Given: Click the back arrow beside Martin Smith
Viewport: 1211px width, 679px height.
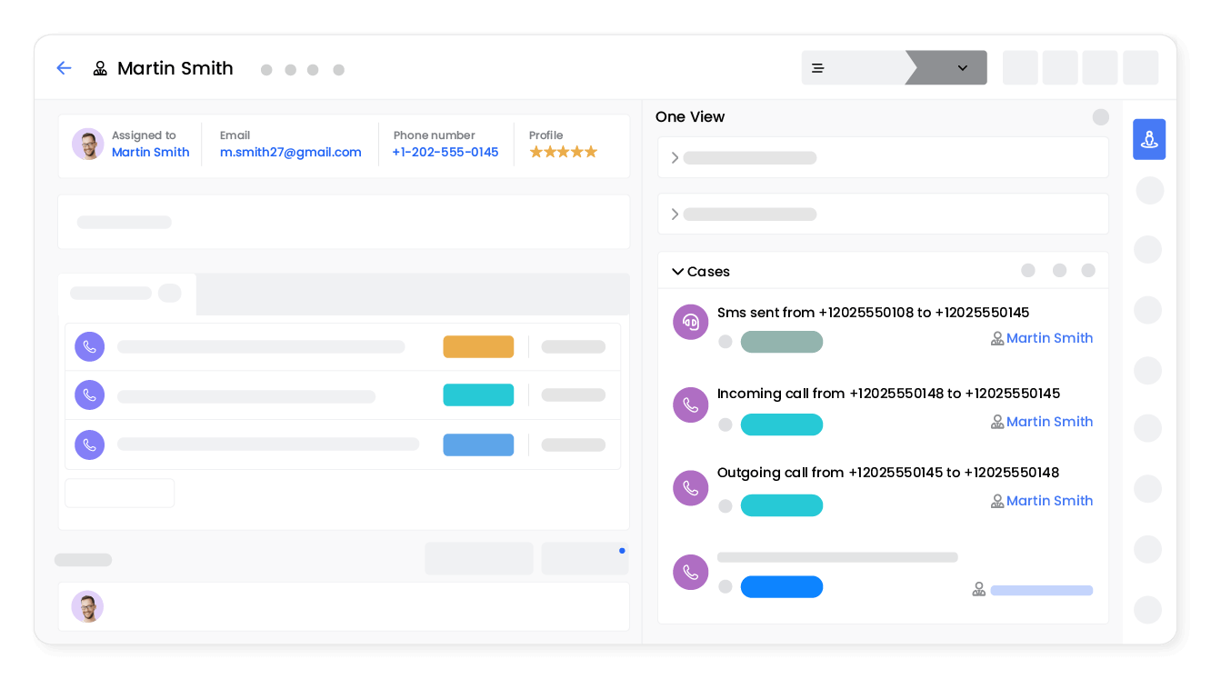Looking at the screenshot, I should point(64,68).
